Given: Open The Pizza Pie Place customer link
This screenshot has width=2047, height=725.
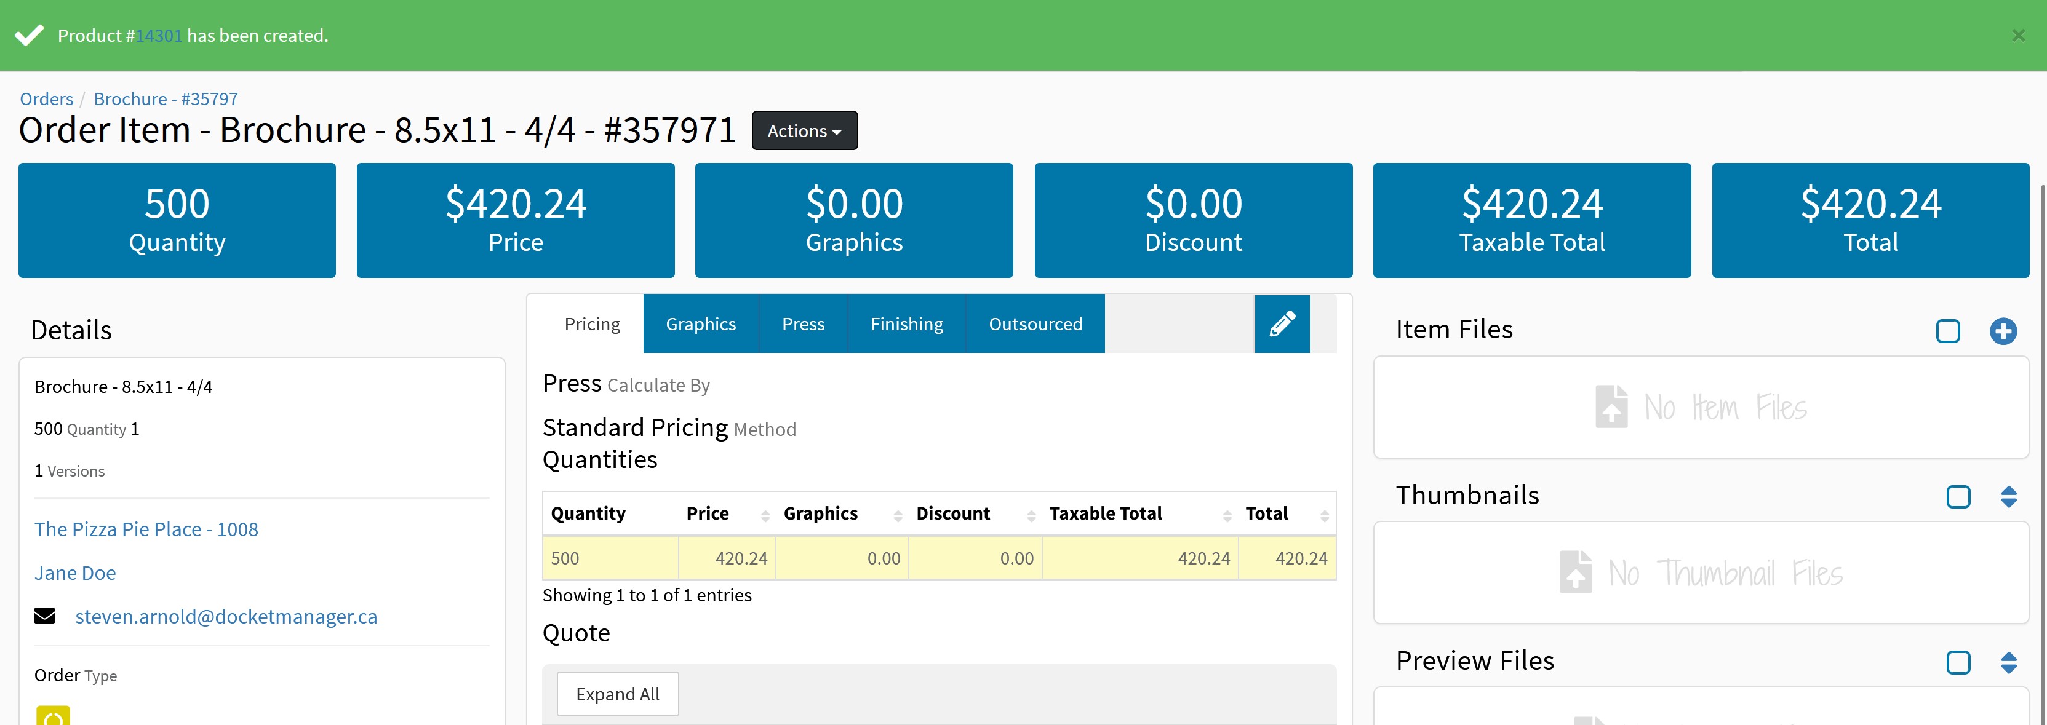Looking at the screenshot, I should point(146,529).
